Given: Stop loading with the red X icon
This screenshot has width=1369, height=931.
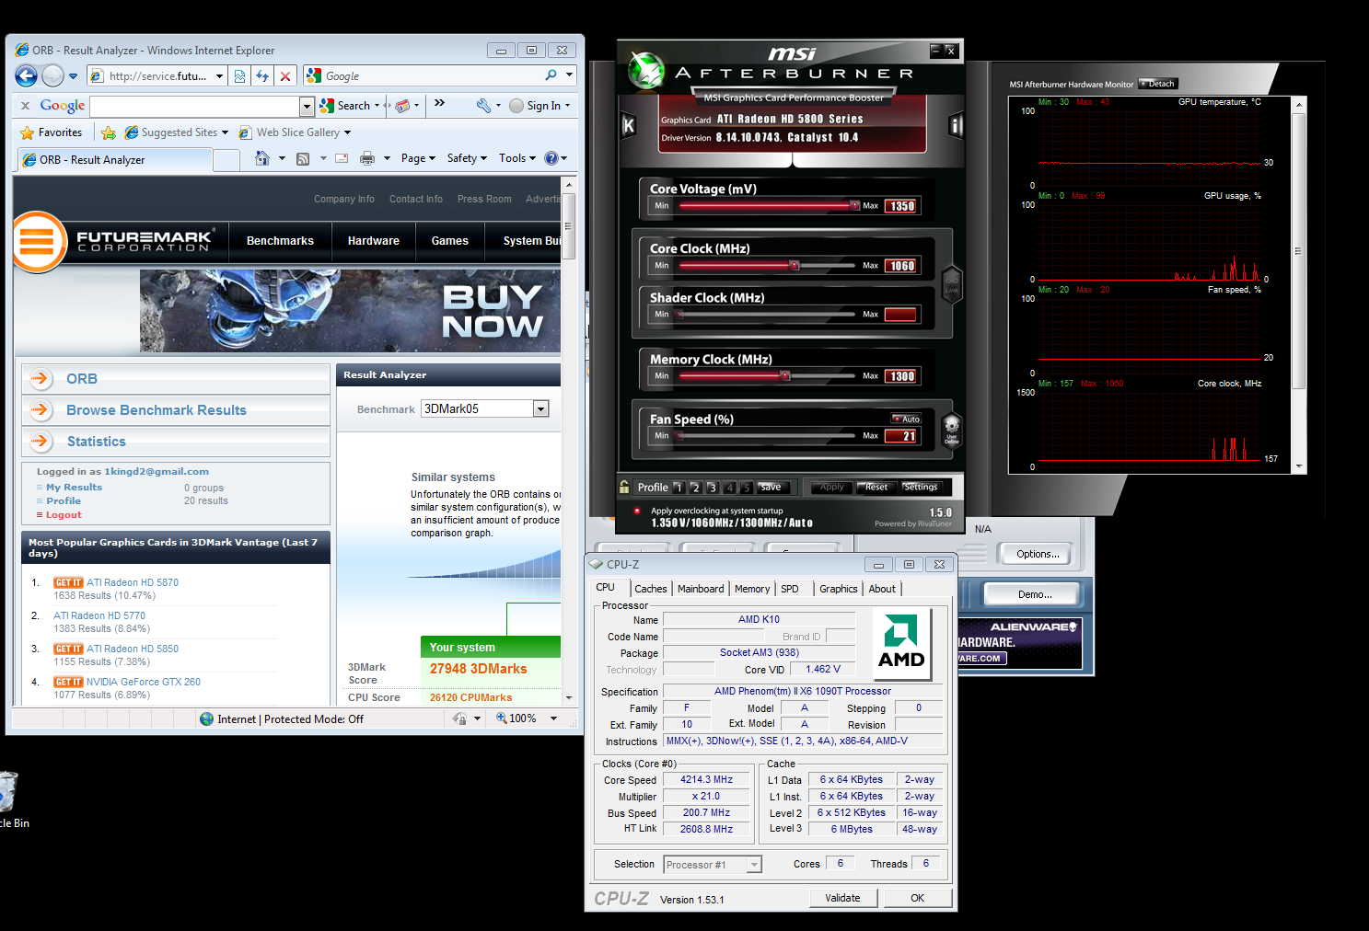Looking at the screenshot, I should 285,76.
